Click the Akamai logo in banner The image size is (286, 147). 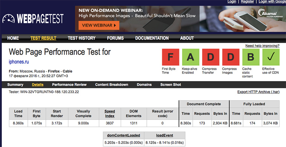pos(271,13)
